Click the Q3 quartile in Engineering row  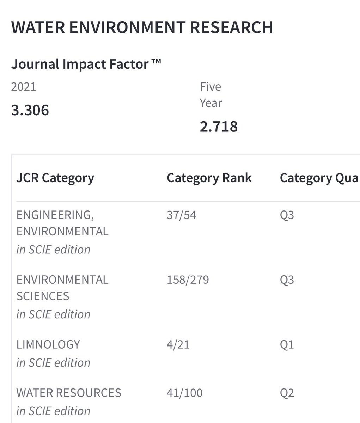(287, 215)
